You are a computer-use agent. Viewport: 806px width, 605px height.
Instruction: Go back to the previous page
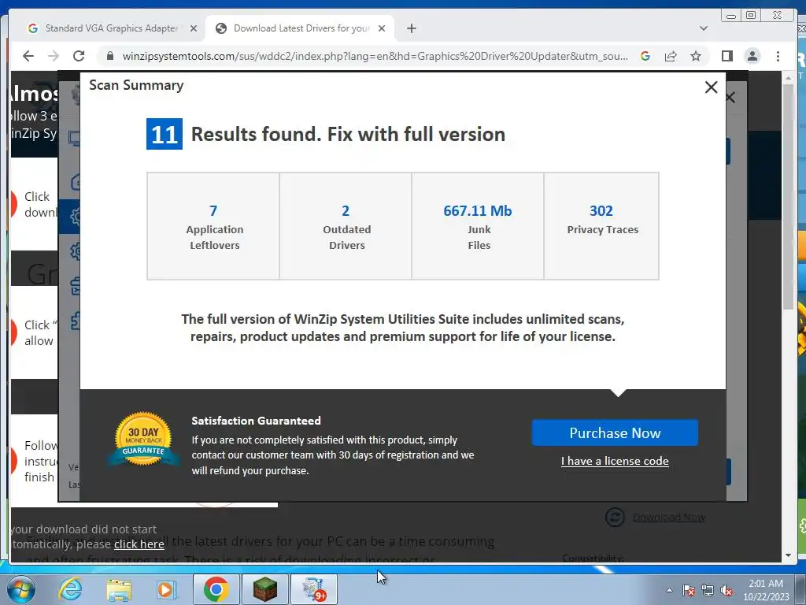click(28, 56)
